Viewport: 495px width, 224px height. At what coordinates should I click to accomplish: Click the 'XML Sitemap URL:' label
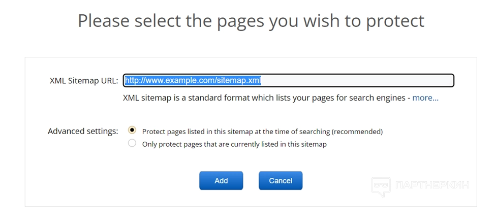(x=84, y=80)
